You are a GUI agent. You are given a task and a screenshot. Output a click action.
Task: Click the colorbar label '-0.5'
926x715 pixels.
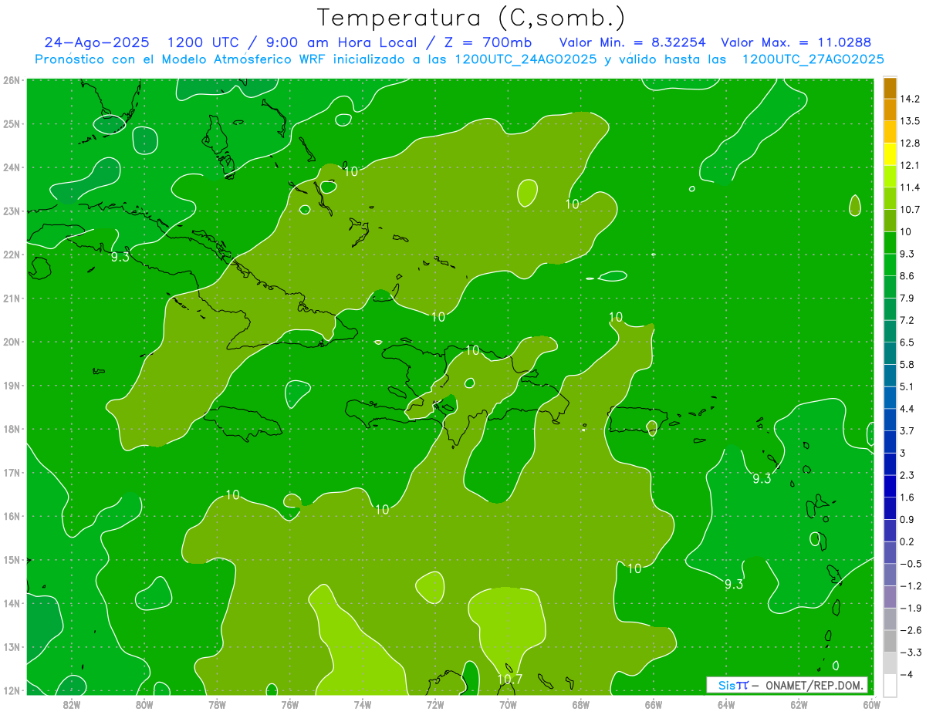[910, 564]
